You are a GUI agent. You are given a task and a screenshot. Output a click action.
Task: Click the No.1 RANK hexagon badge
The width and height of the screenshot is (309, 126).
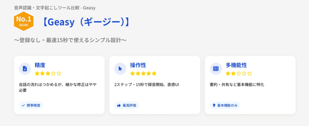coord(24,22)
